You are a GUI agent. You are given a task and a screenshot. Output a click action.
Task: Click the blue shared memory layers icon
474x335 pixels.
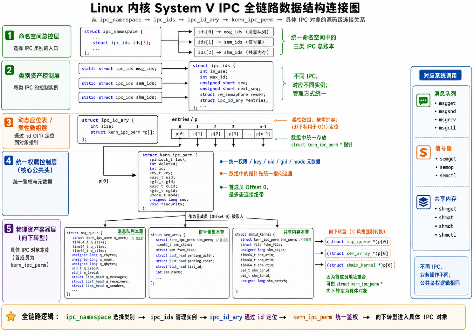tap(423, 202)
